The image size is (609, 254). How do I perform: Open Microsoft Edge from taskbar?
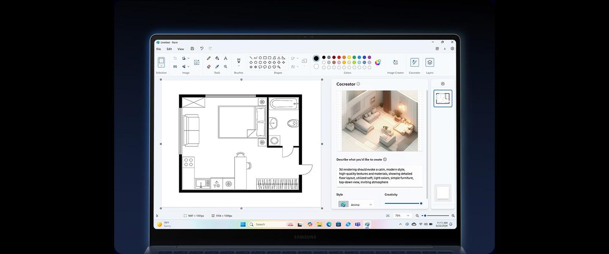pyautogui.click(x=329, y=224)
